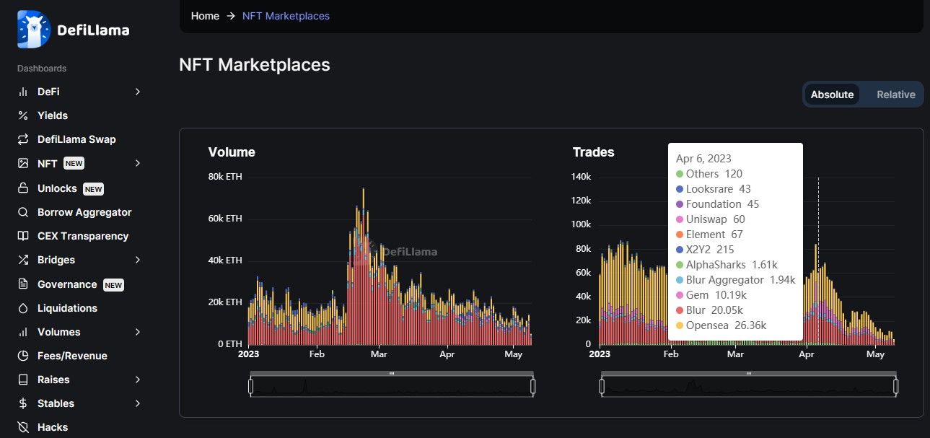Expand the Volumes sidebar section
This screenshot has width=930, height=438.
(138, 332)
